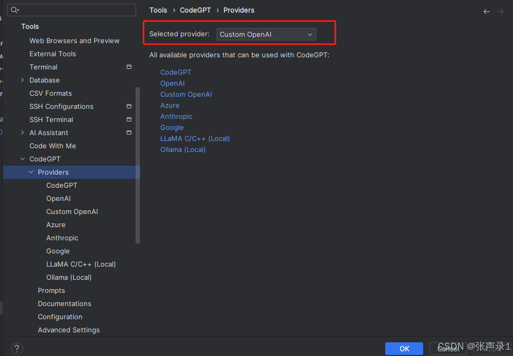
Task: Click the AI Assistant project-level icon
Action: tap(129, 133)
